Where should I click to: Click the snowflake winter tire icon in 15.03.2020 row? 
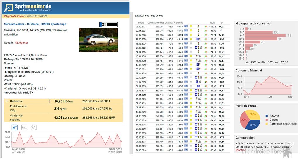(x=191, y=43)
